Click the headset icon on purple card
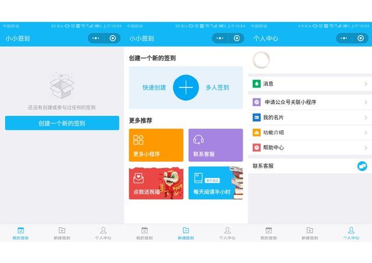Image resolution: width=372 pixels, height=263 pixels. click(x=199, y=140)
